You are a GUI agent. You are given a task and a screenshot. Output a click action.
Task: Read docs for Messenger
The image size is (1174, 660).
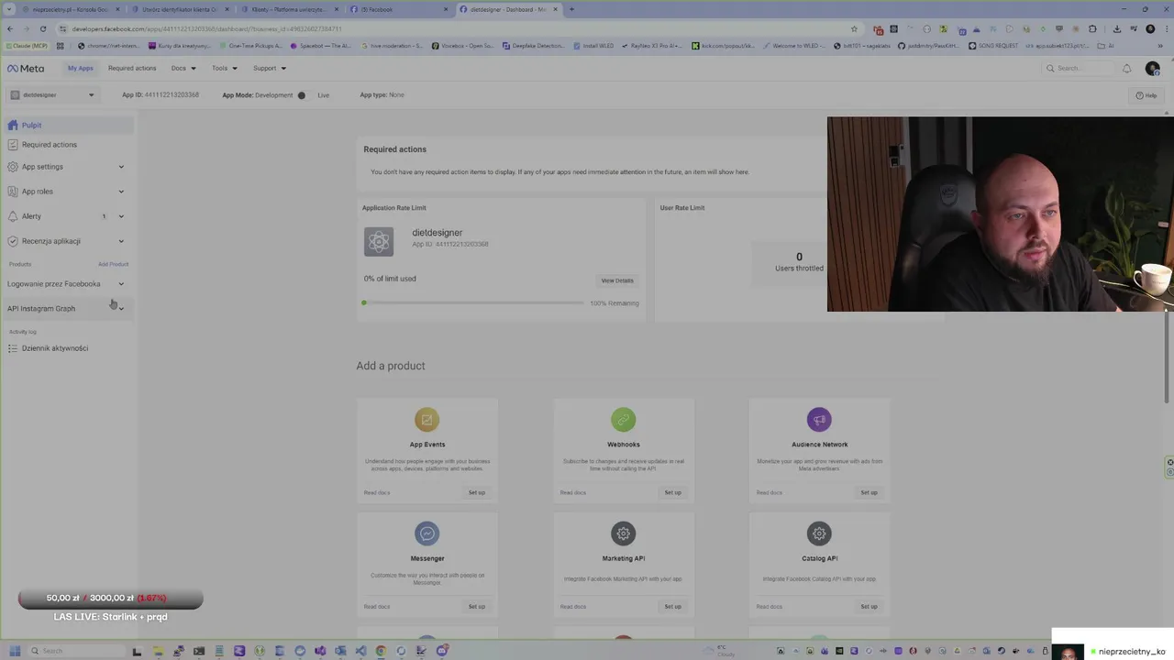(377, 606)
